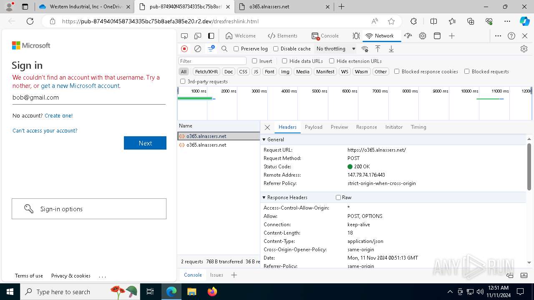The width and height of the screenshot is (534, 300).
Task: Open the Initiator tab
Action: coord(394,127)
